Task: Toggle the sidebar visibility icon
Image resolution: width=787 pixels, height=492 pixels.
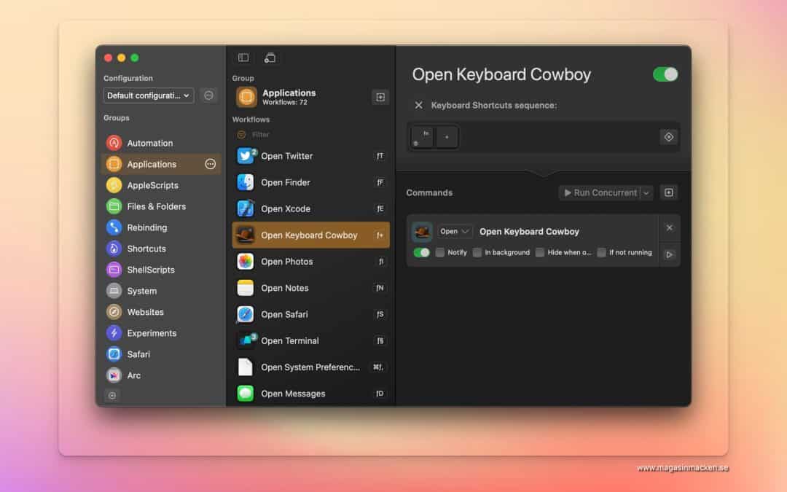Action: (243, 58)
